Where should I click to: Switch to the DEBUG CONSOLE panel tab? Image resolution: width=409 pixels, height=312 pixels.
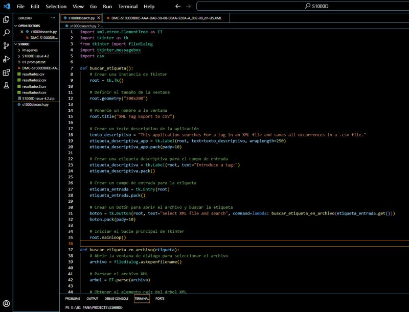point(116,298)
